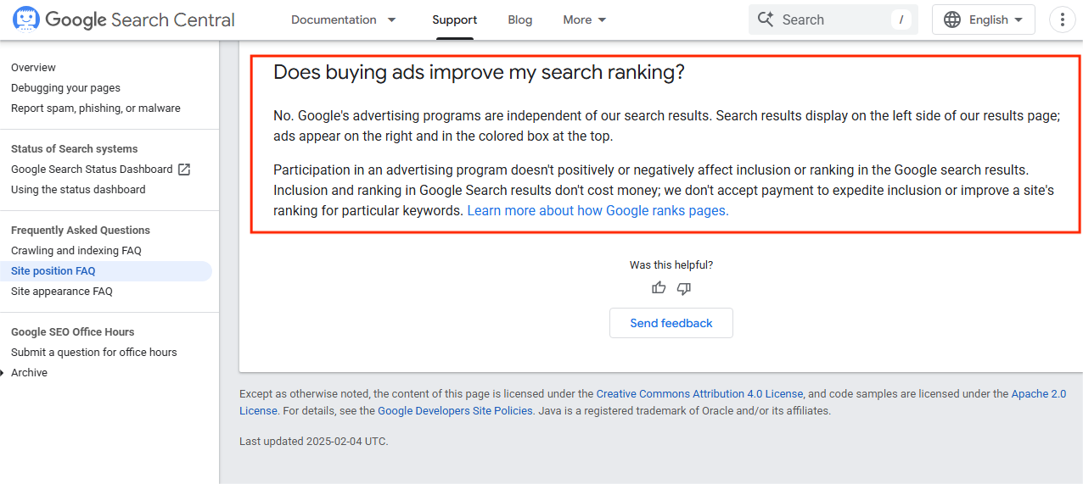Go to the Blog tab
This screenshot has height=484, width=1083.
[x=520, y=19]
